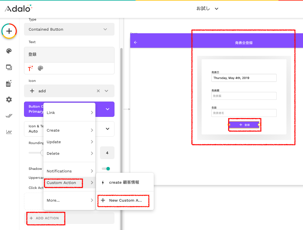Open Settings gear in sidebar
The image size is (303, 230).
[x=9, y=100]
